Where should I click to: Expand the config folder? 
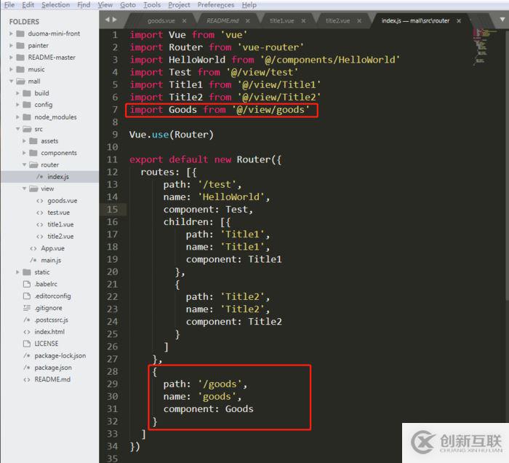click(x=17, y=105)
